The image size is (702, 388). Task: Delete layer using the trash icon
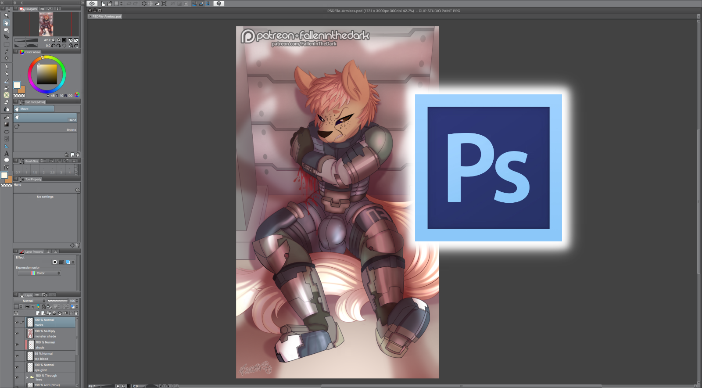coord(76,313)
